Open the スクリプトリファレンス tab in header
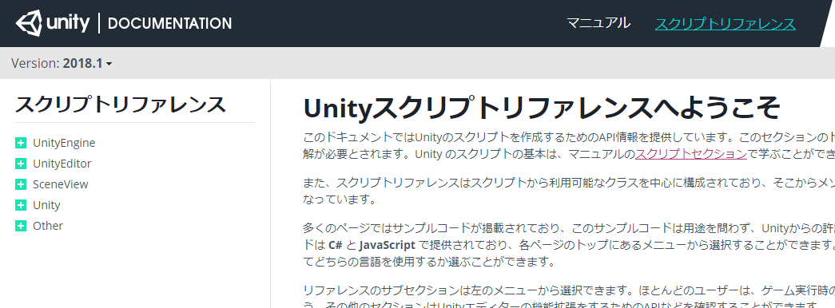835x308 pixels. point(726,23)
